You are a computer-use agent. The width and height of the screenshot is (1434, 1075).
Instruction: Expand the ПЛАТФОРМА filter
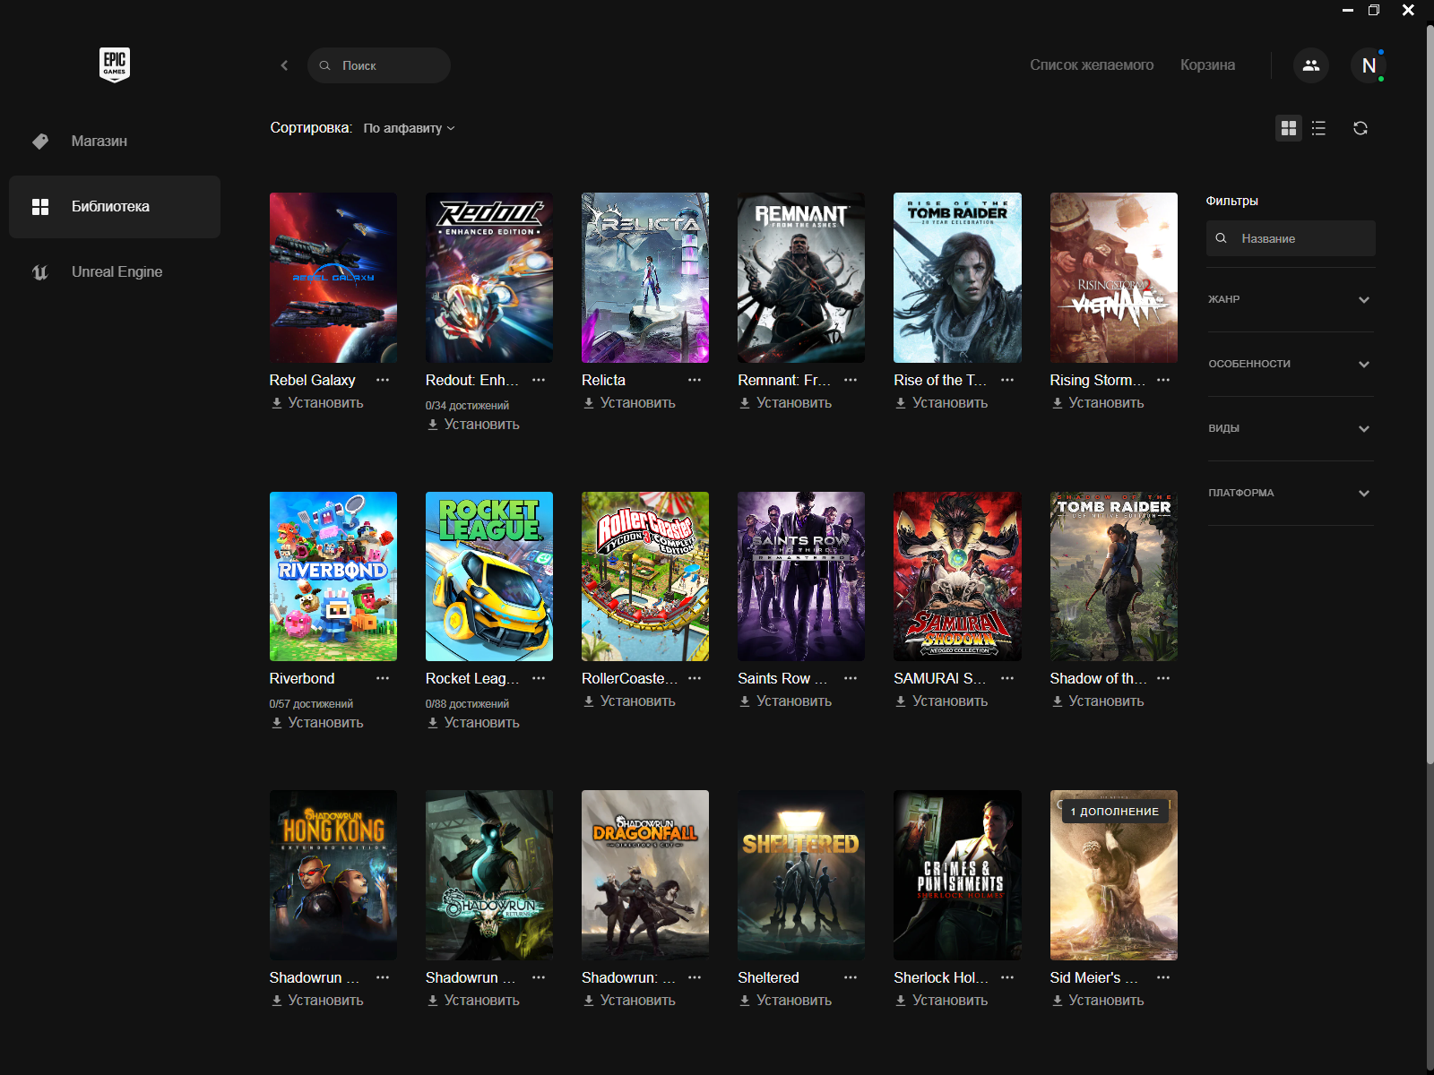pyautogui.click(x=1291, y=493)
